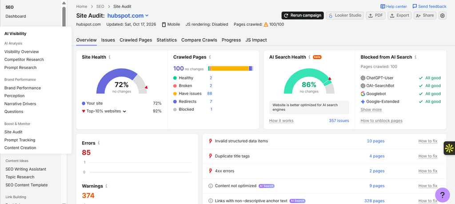Open settings gear icon near Share

point(442,16)
